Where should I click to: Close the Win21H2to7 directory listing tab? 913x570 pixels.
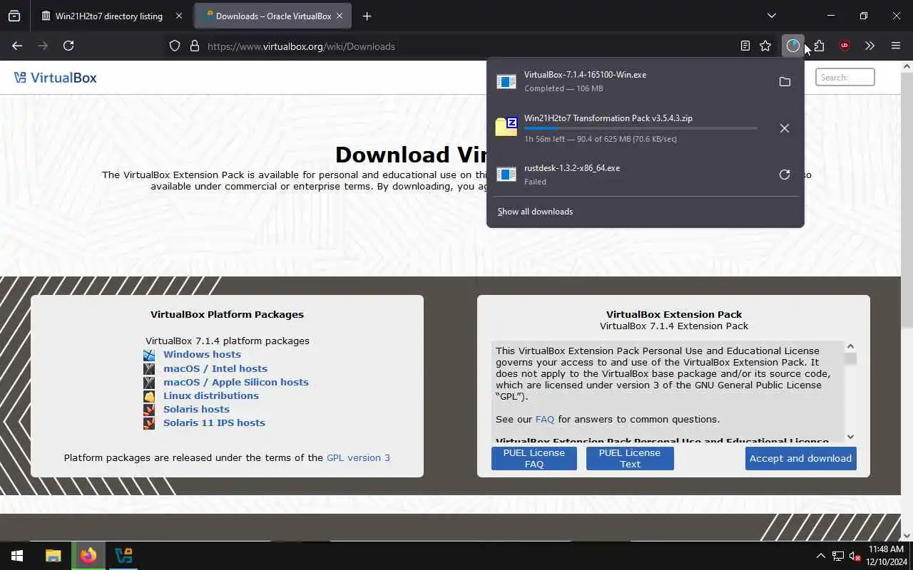[x=178, y=16]
